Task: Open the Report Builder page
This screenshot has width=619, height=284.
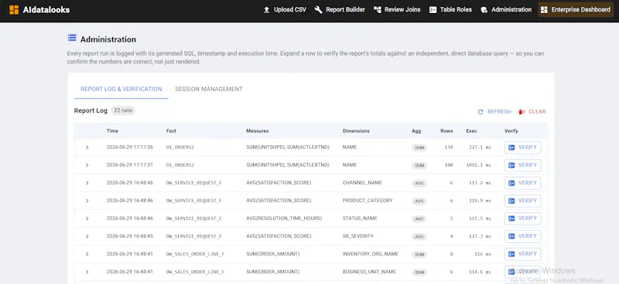Action: coord(340,10)
